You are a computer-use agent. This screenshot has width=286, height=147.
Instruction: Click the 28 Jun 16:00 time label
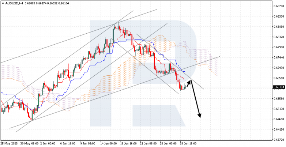[x=188, y=144]
